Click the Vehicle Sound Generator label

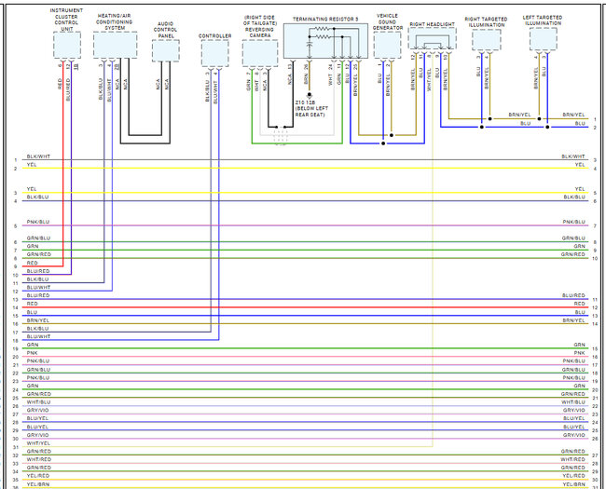(387, 22)
